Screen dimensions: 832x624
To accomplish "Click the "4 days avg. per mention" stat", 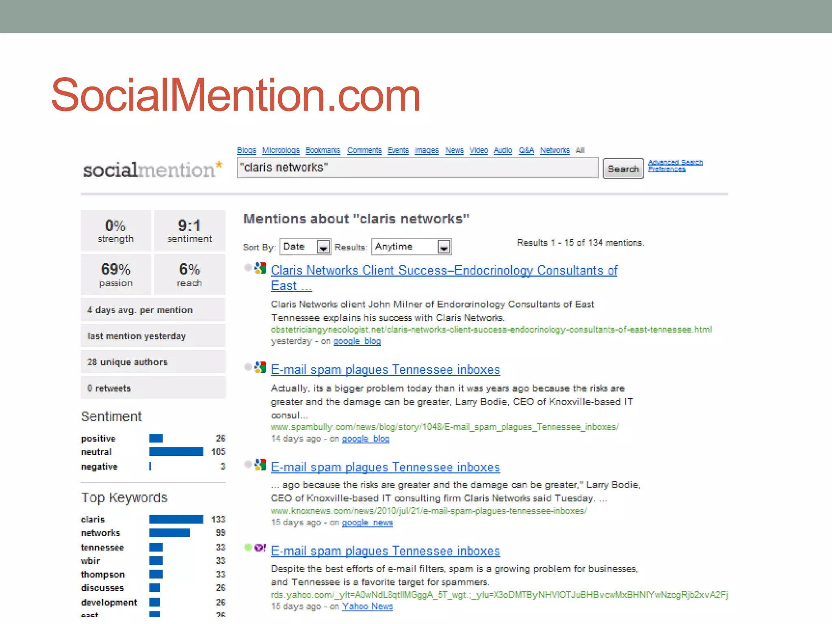I will coord(153,310).
